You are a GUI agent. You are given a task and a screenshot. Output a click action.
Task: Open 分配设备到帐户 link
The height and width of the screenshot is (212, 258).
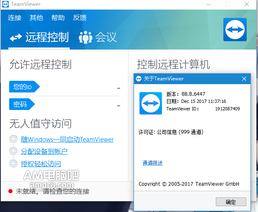[44, 152]
